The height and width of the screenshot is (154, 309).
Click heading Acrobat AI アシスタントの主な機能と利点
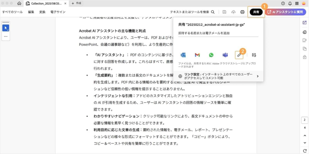tap(112, 31)
